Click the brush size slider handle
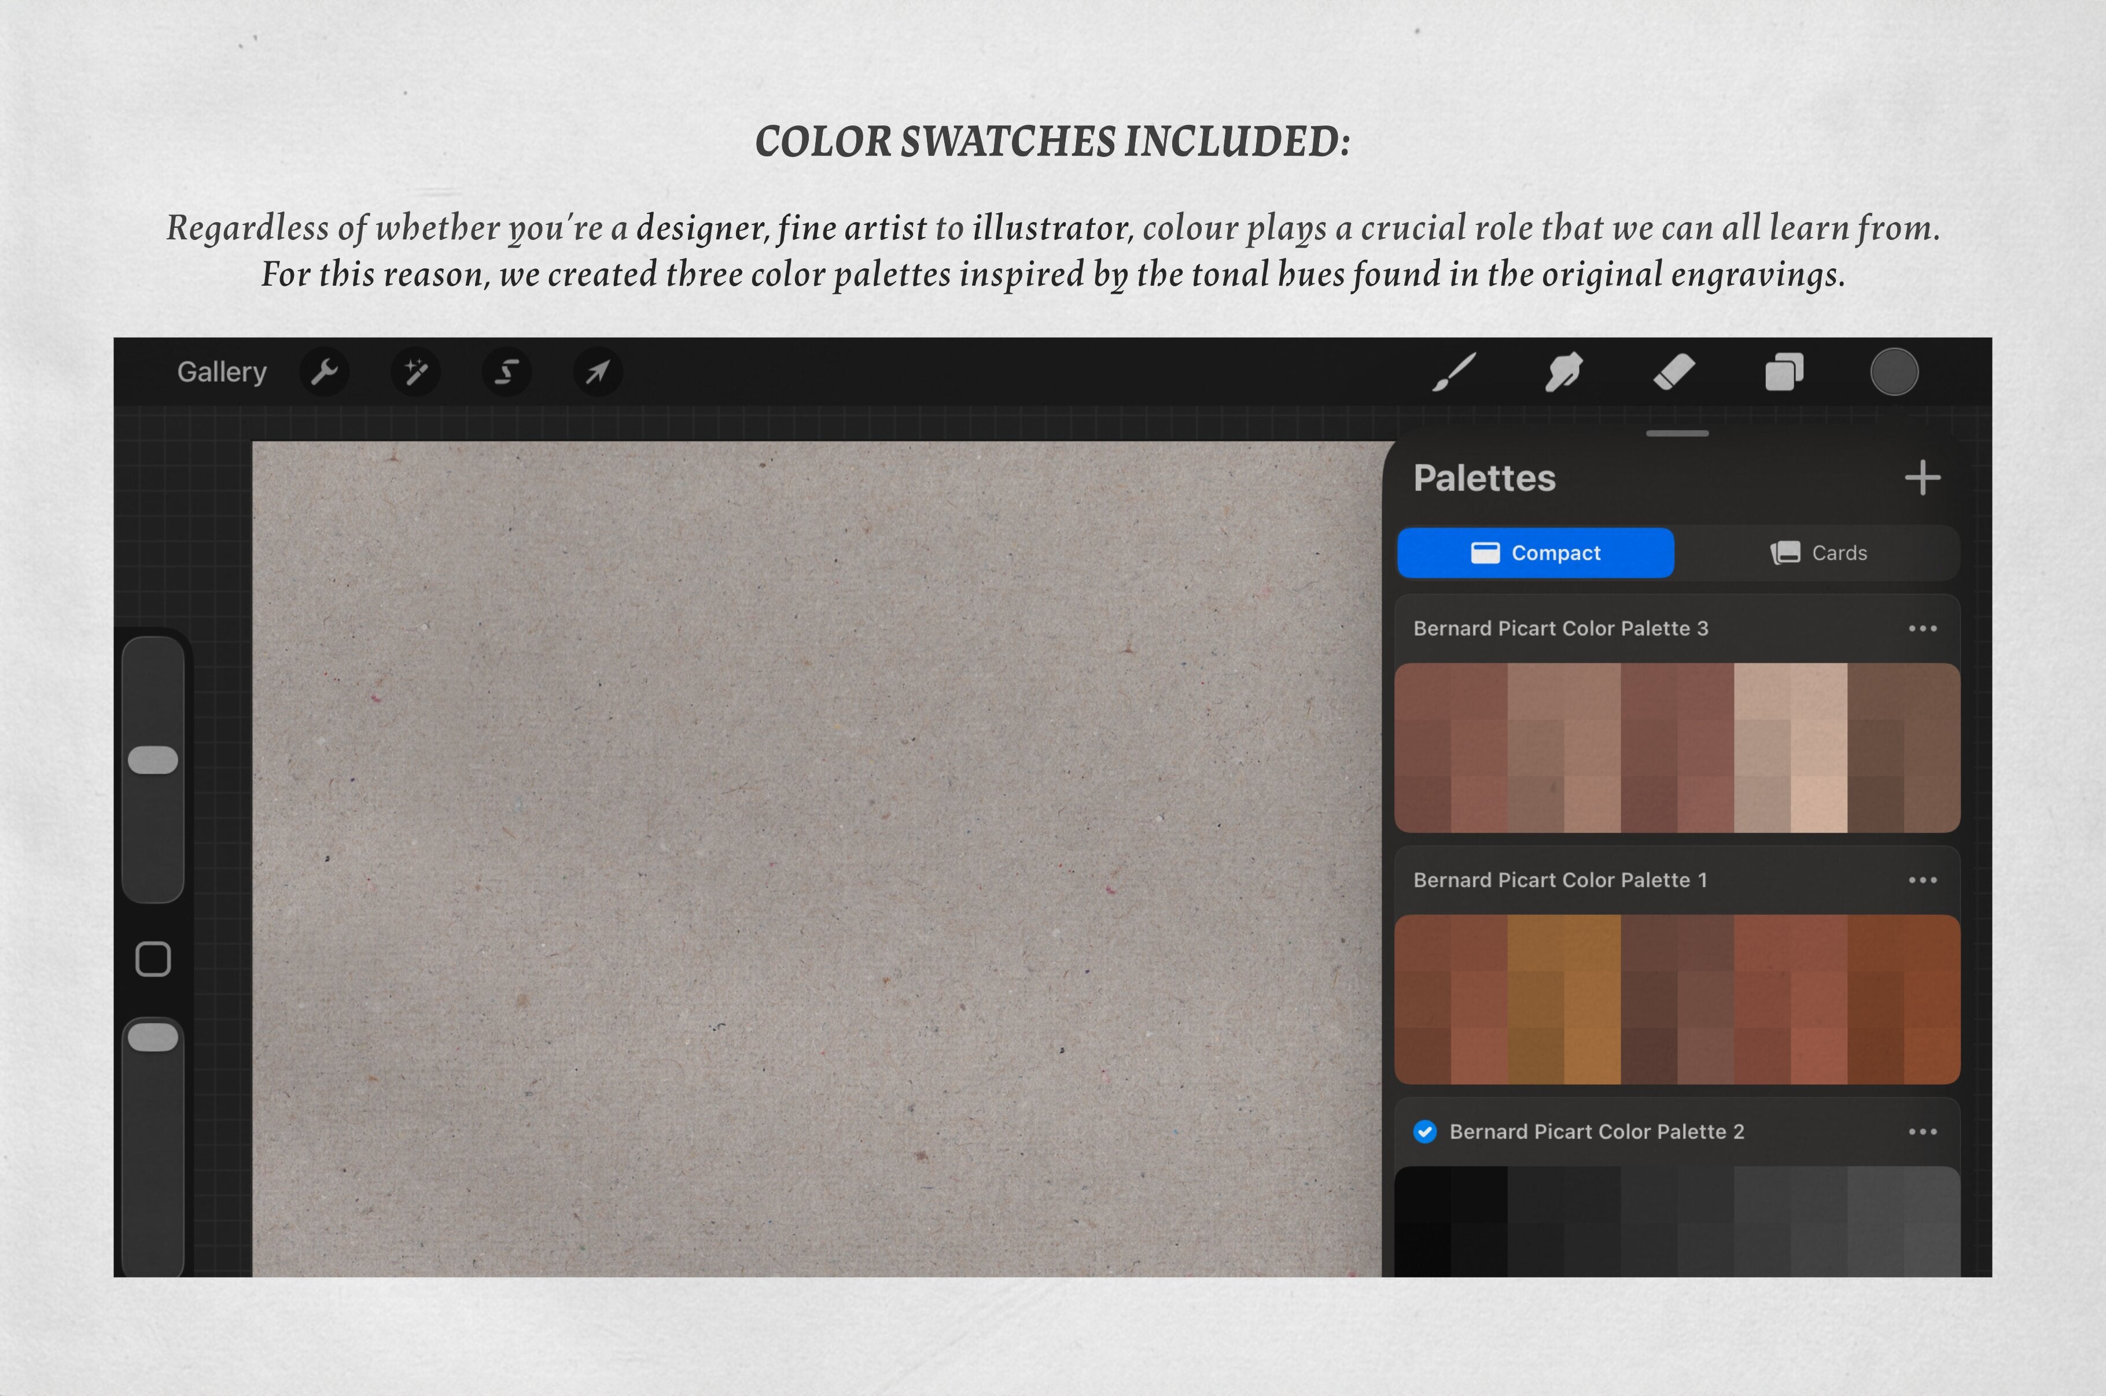This screenshot has height=1396, width=2106. tap(153, 760)
